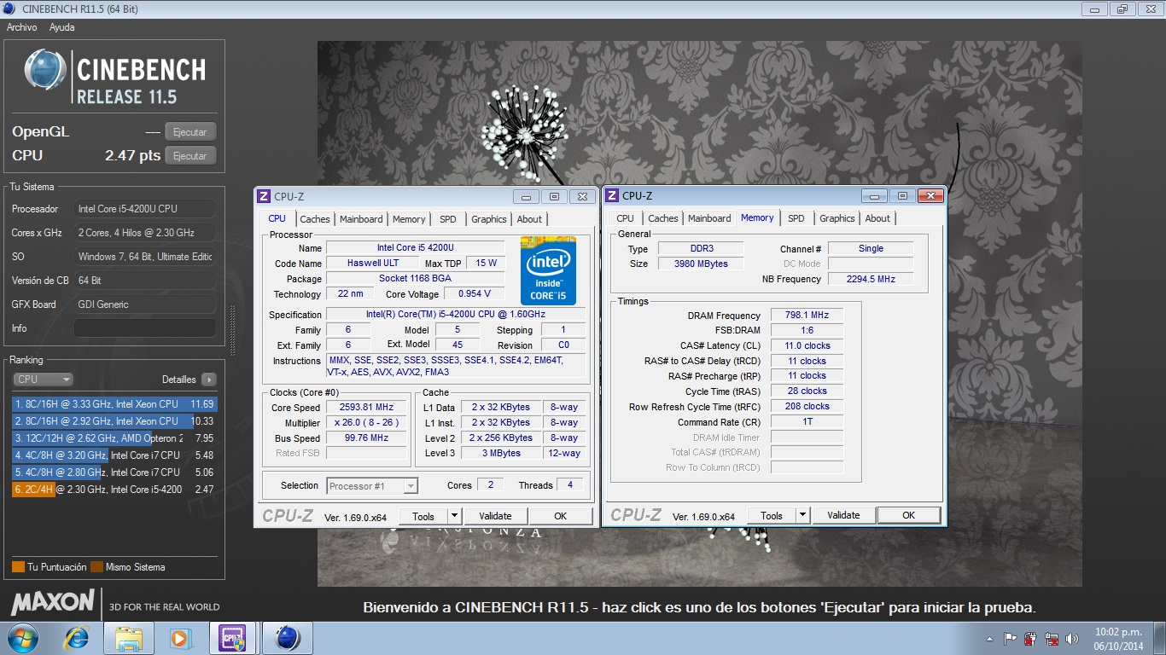
Task: Open the Windows Start orb
Action: [21, 638]
